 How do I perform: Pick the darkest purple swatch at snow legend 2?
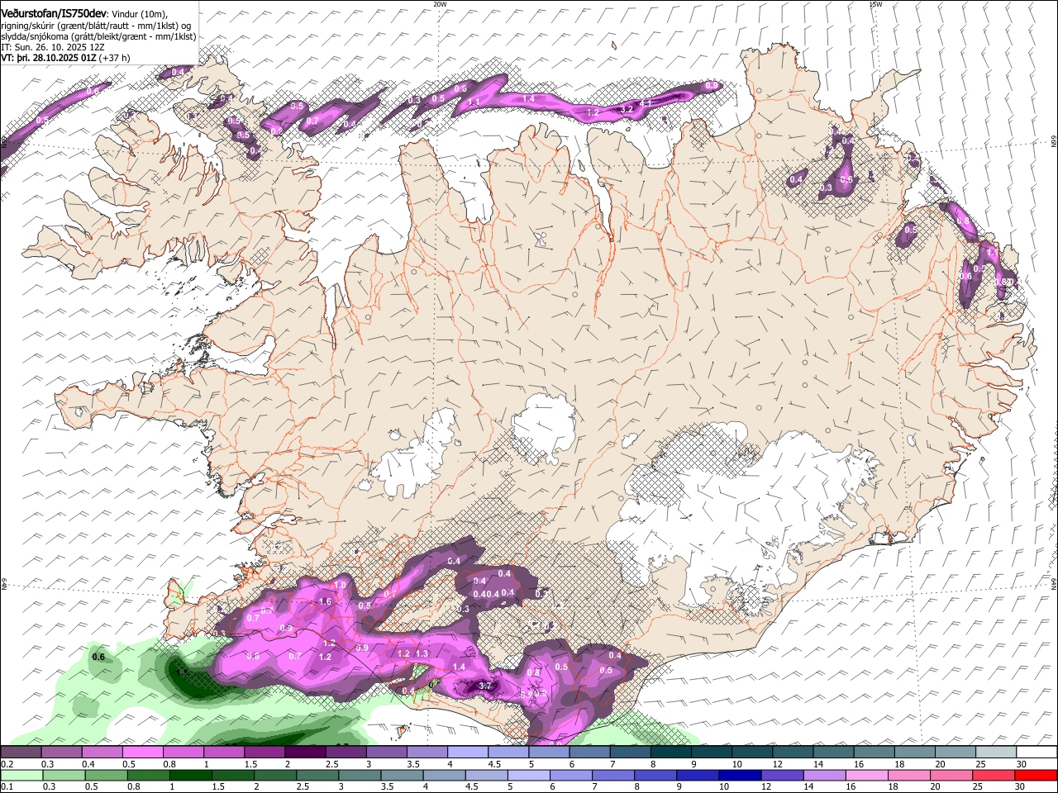click(x=305, y=752)
